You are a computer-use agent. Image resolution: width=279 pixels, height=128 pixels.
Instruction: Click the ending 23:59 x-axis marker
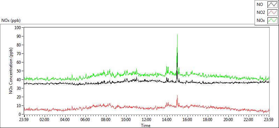coord(269,120)
